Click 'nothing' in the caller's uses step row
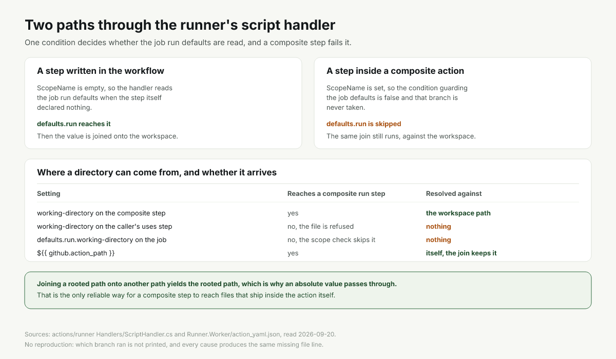 (x=438, y=226)
